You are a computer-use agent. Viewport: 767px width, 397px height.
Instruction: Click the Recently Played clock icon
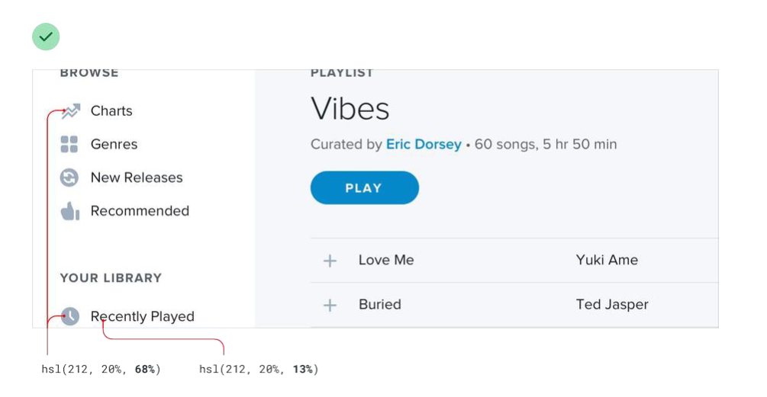click(x=70, y=316)
